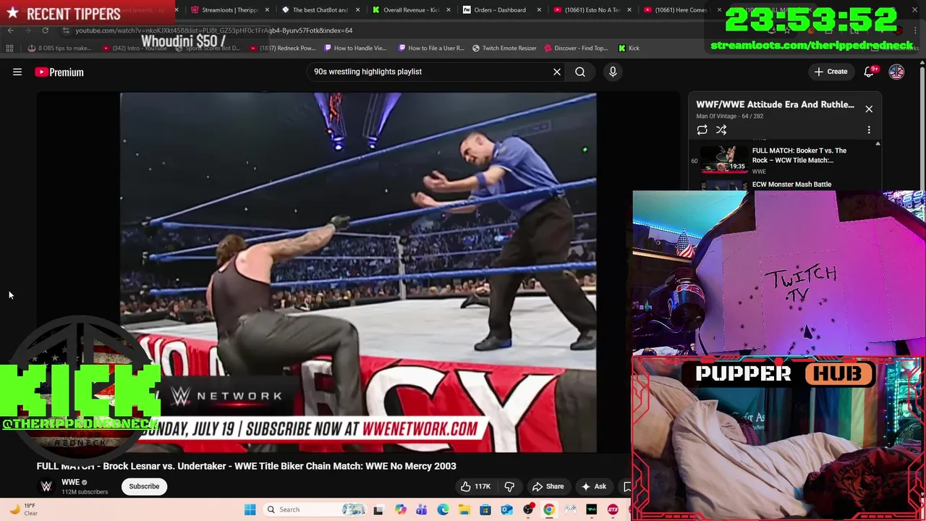Open '8 OBS tips to make' bookmark
This screenshot has height=521, width=926.
coord(59,48)
